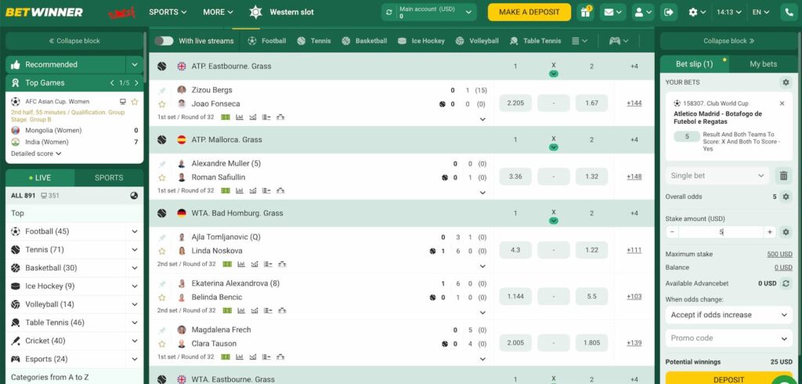Pin the Tomljanovic vs Noskova match
Image resolution: width=802 pixels, height=384 pixels.
(x=162, y=237)
